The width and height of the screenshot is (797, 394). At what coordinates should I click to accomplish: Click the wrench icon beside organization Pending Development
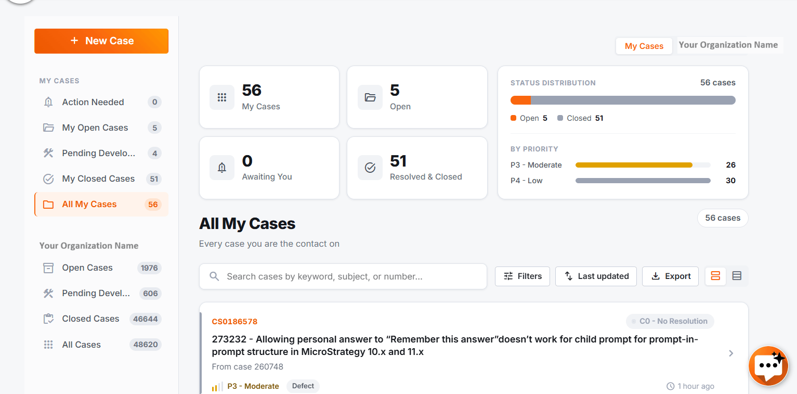(x=48, y=293)
